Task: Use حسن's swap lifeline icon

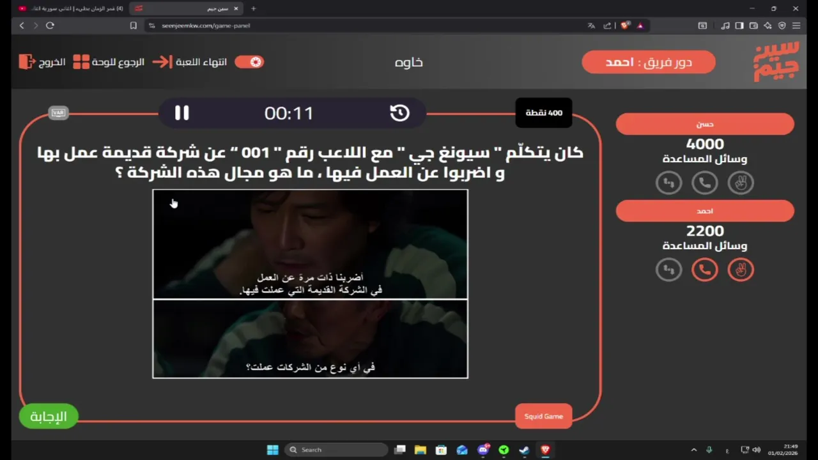Action: tap(669, 183)
